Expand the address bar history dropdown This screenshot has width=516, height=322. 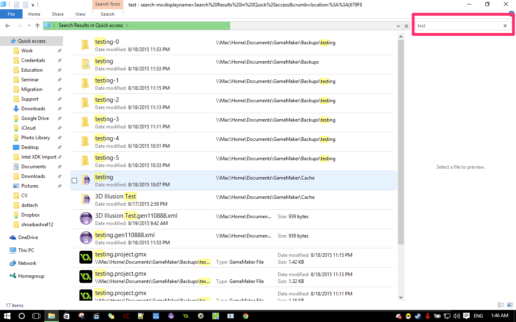[x=399, y=25]
